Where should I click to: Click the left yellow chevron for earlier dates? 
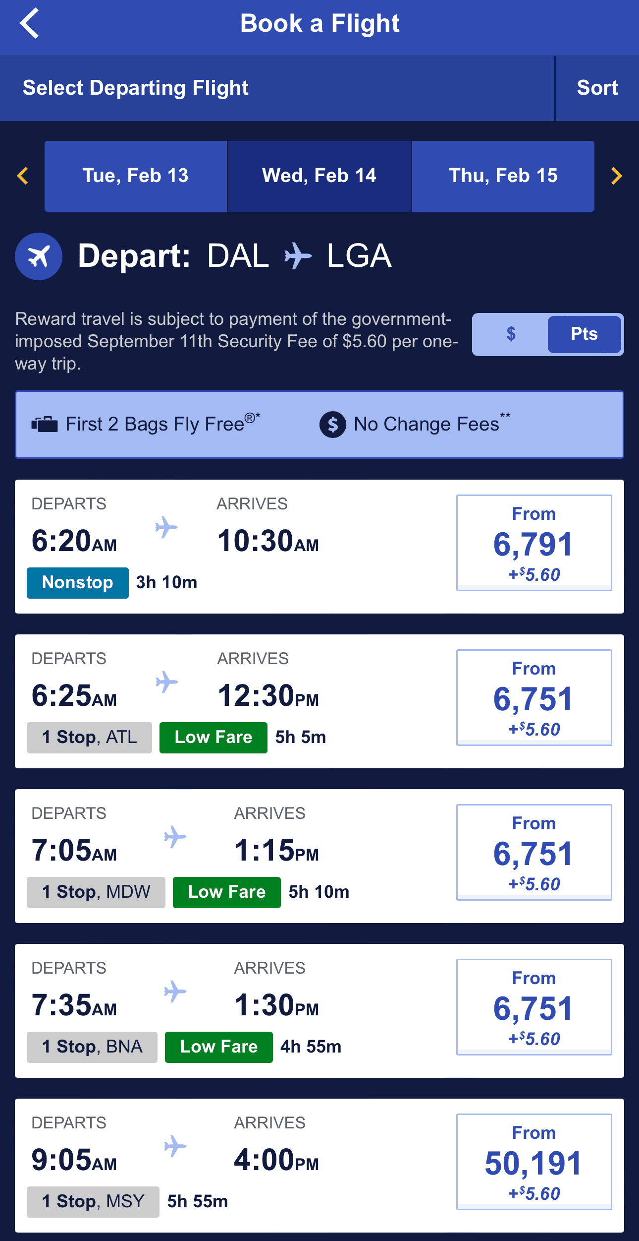click(22, 176)
